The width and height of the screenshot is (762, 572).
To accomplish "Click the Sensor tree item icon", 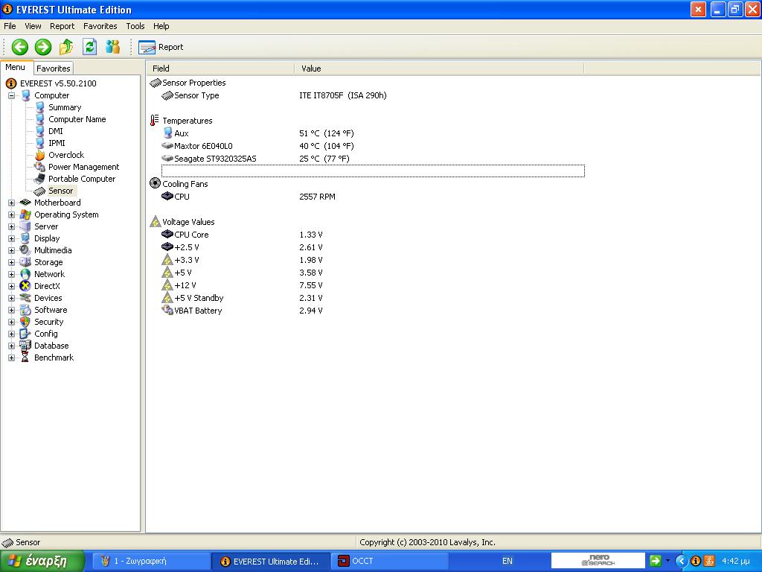I will click(40, 191).
